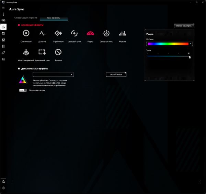Image resolution: width=206 pixels, height=194 pixels.
Task: Choose the Starry night effect icon
Action: 106,33
